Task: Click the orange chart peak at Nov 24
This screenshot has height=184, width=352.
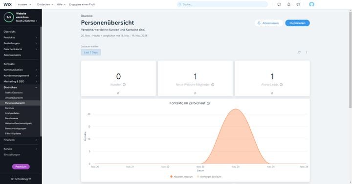Action: tap(236, 110)
